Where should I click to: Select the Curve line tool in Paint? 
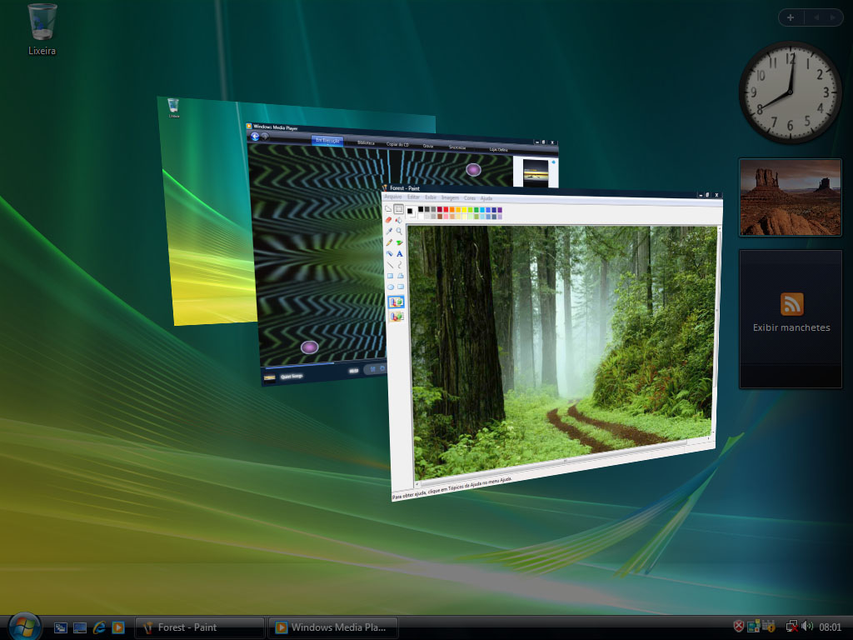[398, 262]
